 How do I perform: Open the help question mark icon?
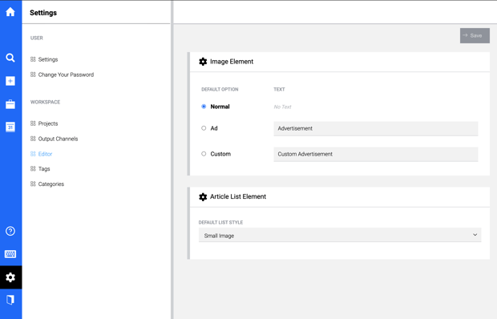(10, 231)
